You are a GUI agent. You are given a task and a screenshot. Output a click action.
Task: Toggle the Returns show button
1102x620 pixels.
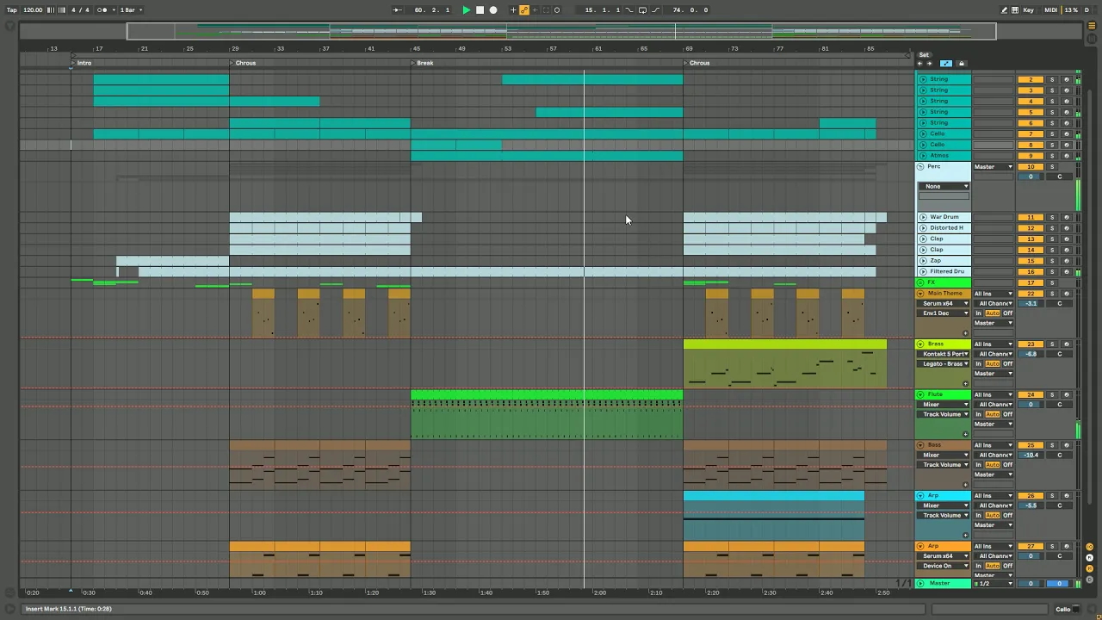coord(1090,556)
